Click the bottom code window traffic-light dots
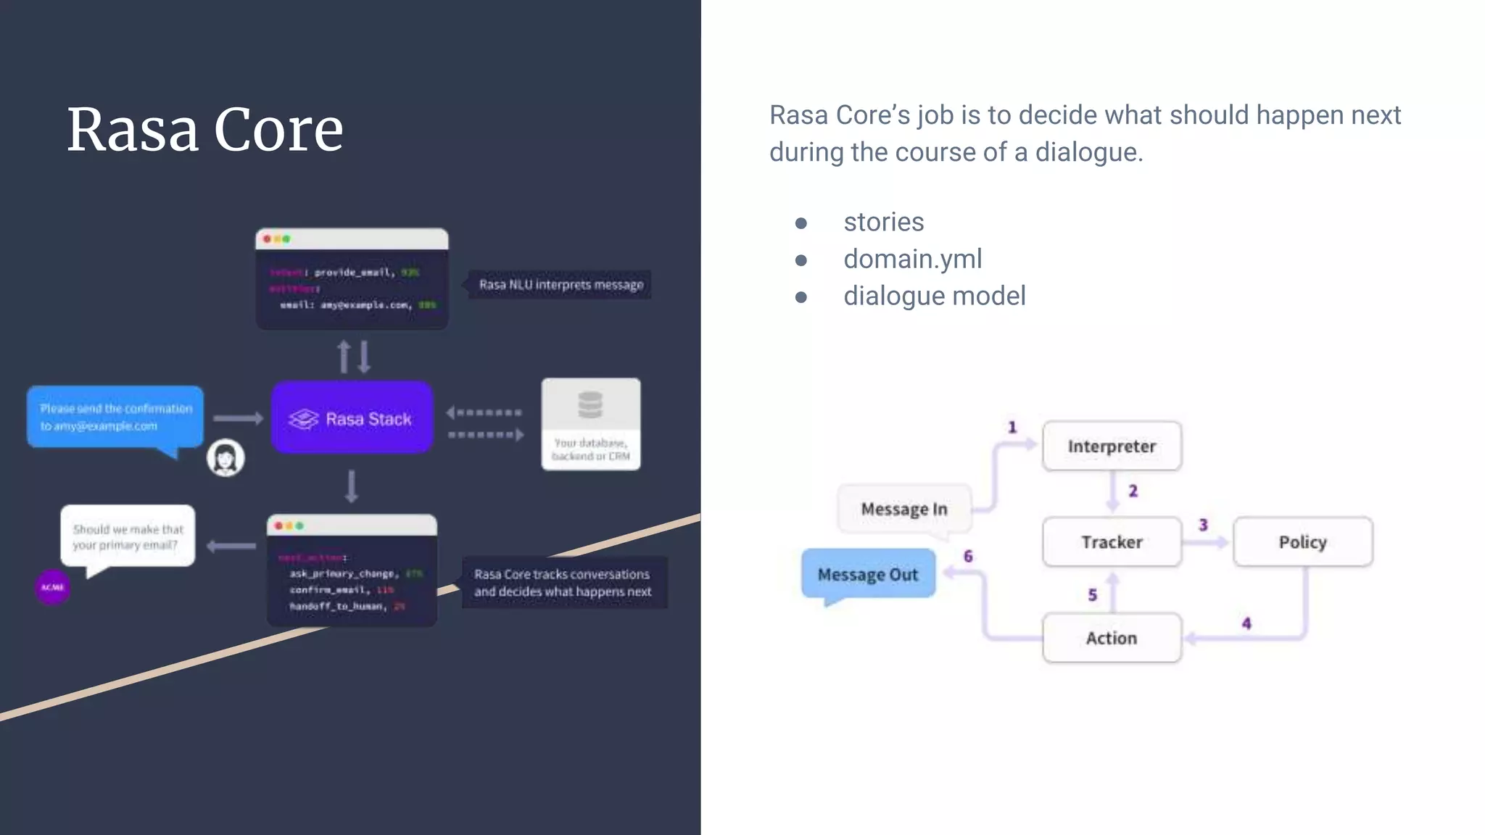Viewport: 1485px width, 835px height. 289,525
